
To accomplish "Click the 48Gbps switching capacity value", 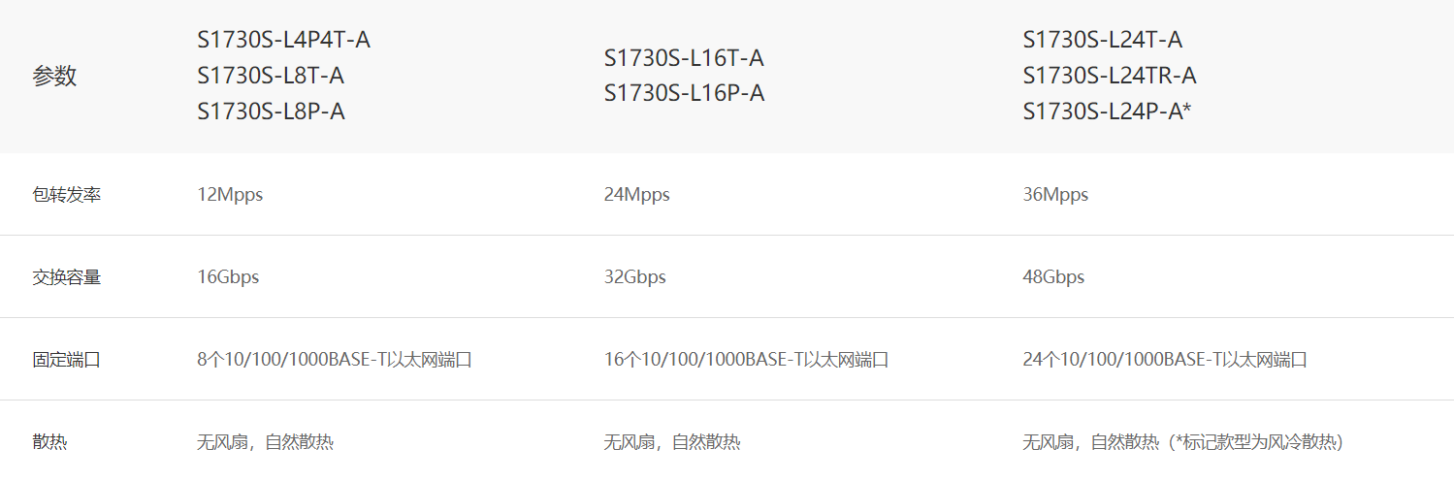I will coord(1053,277).
